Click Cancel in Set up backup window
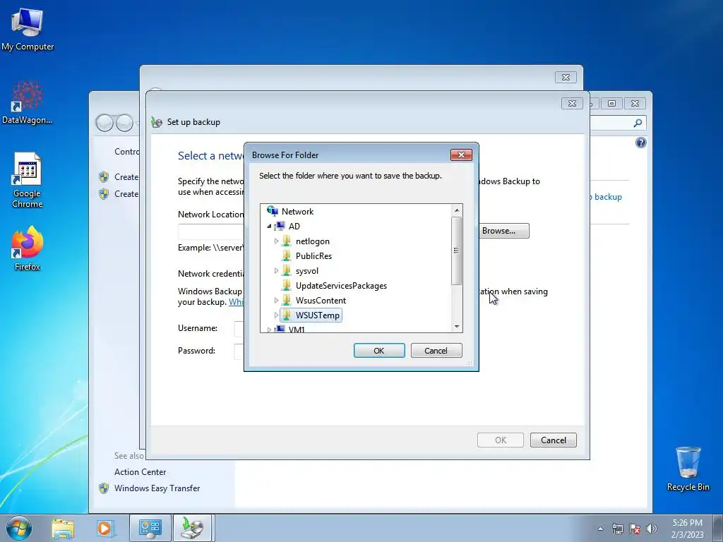The image size is (723, 542). point(554,440)
